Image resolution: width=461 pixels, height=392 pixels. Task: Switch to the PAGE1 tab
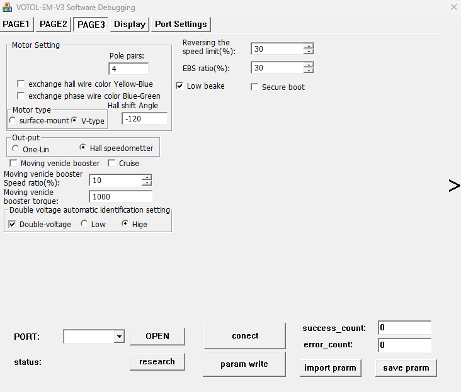pyautogui.click(x=16, y=25)
